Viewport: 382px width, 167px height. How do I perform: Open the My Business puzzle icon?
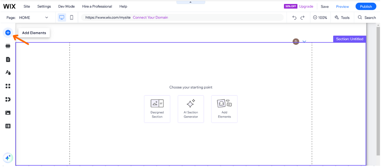point(8,99)
